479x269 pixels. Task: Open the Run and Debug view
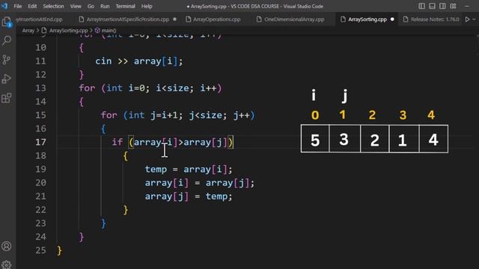tap(7, 78)
